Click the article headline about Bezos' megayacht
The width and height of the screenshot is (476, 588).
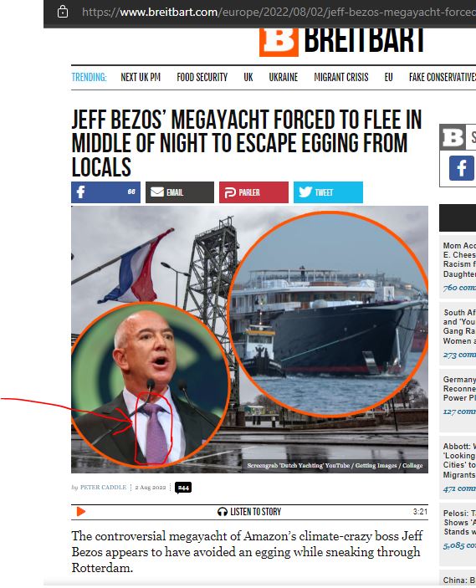(x=247, y=143)
